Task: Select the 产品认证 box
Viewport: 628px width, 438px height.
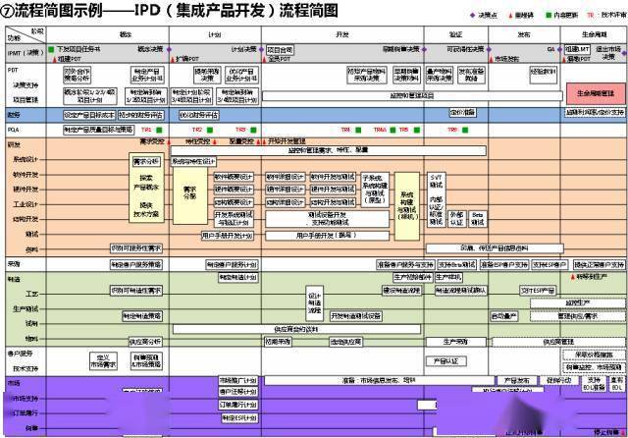Action: click(446, 361)
